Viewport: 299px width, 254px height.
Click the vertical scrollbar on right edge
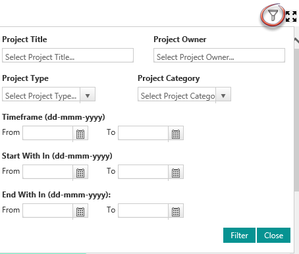[x=296, y=118]
